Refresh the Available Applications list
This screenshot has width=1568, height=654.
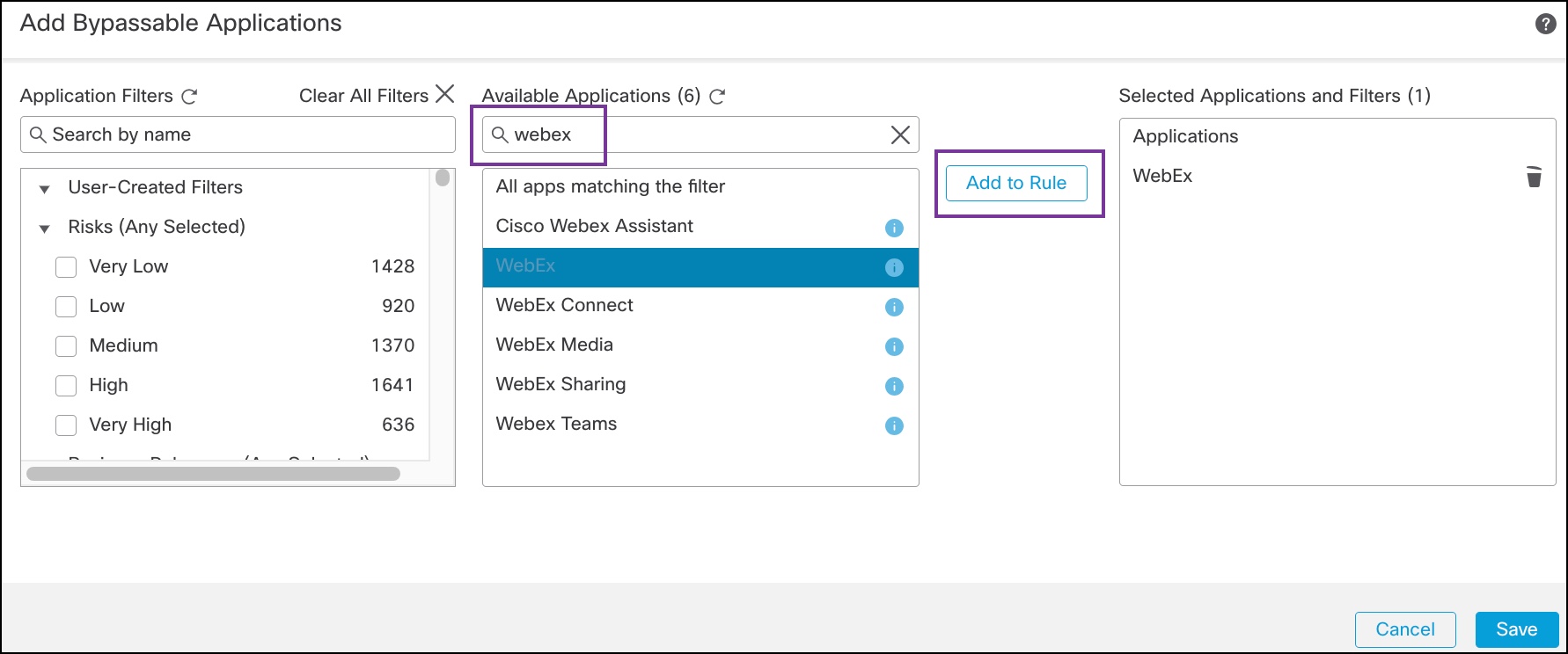point(717,97)
